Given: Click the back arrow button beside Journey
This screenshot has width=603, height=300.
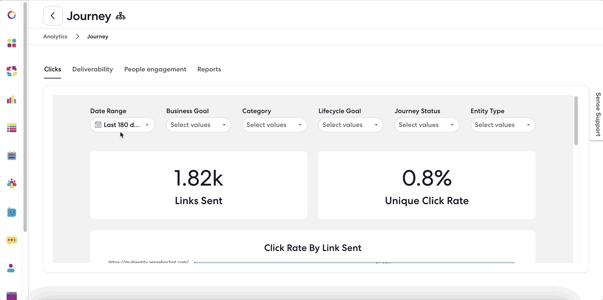Looking at the screenshot, I should click(x=53, y=16).
